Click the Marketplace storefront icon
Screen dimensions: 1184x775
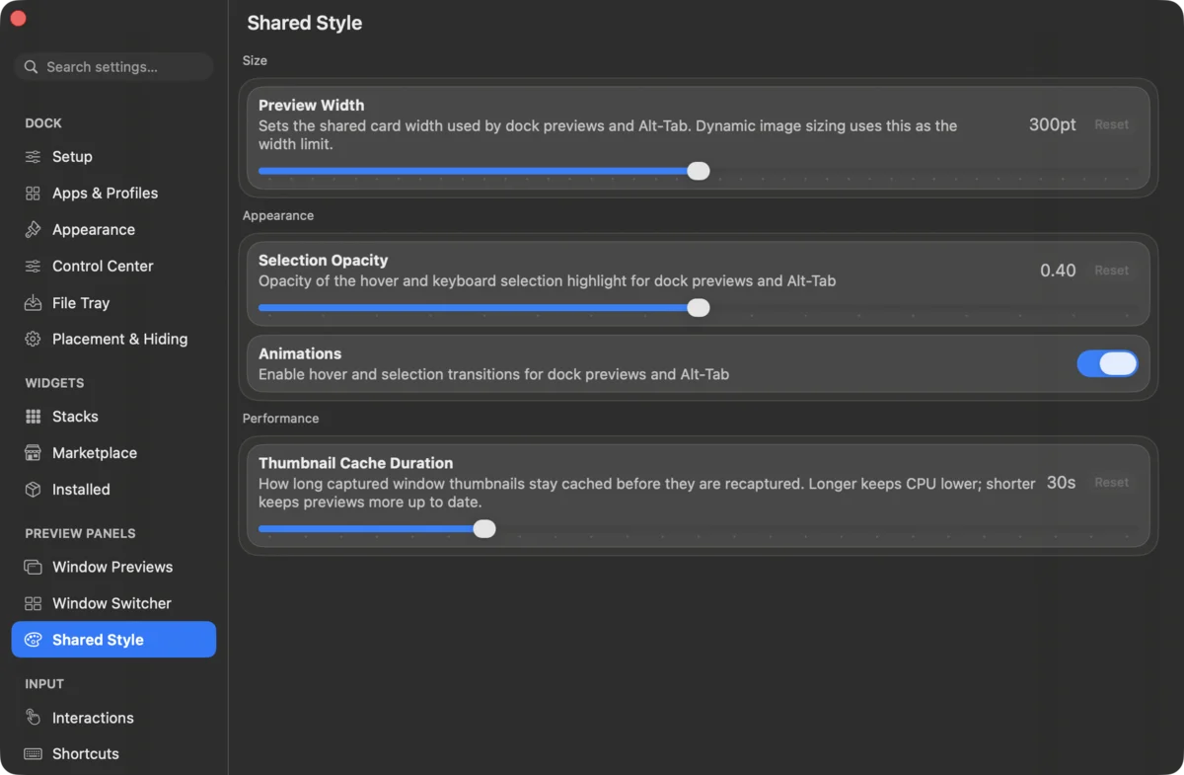coord(33,453)
